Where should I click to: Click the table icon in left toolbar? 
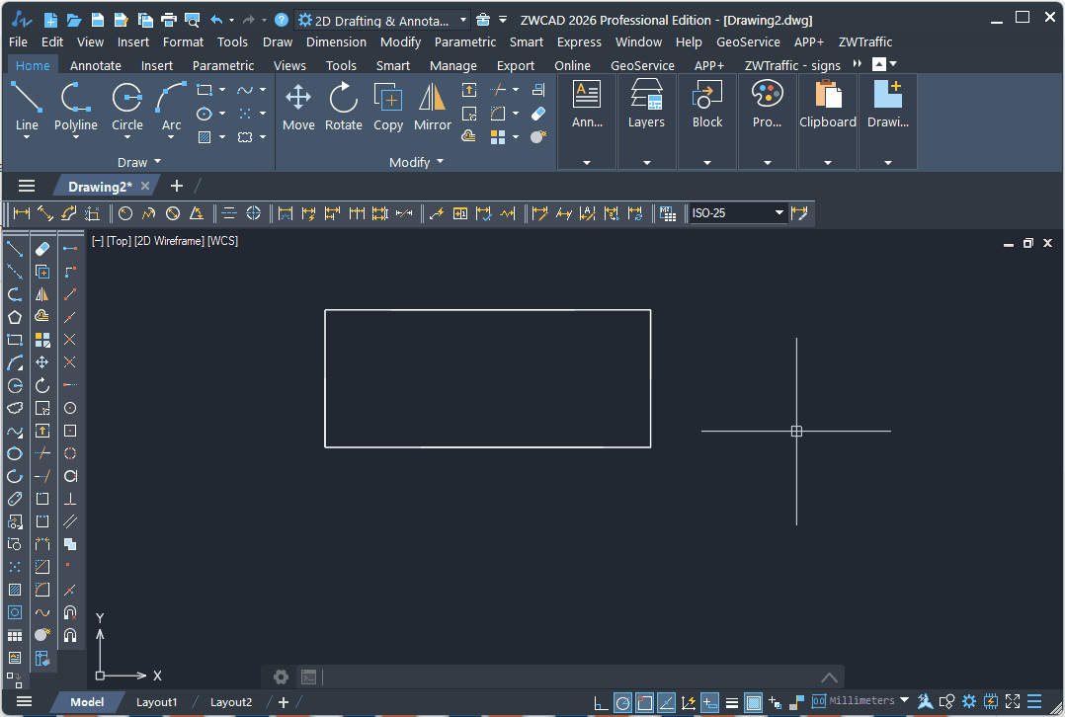(15, 636)
